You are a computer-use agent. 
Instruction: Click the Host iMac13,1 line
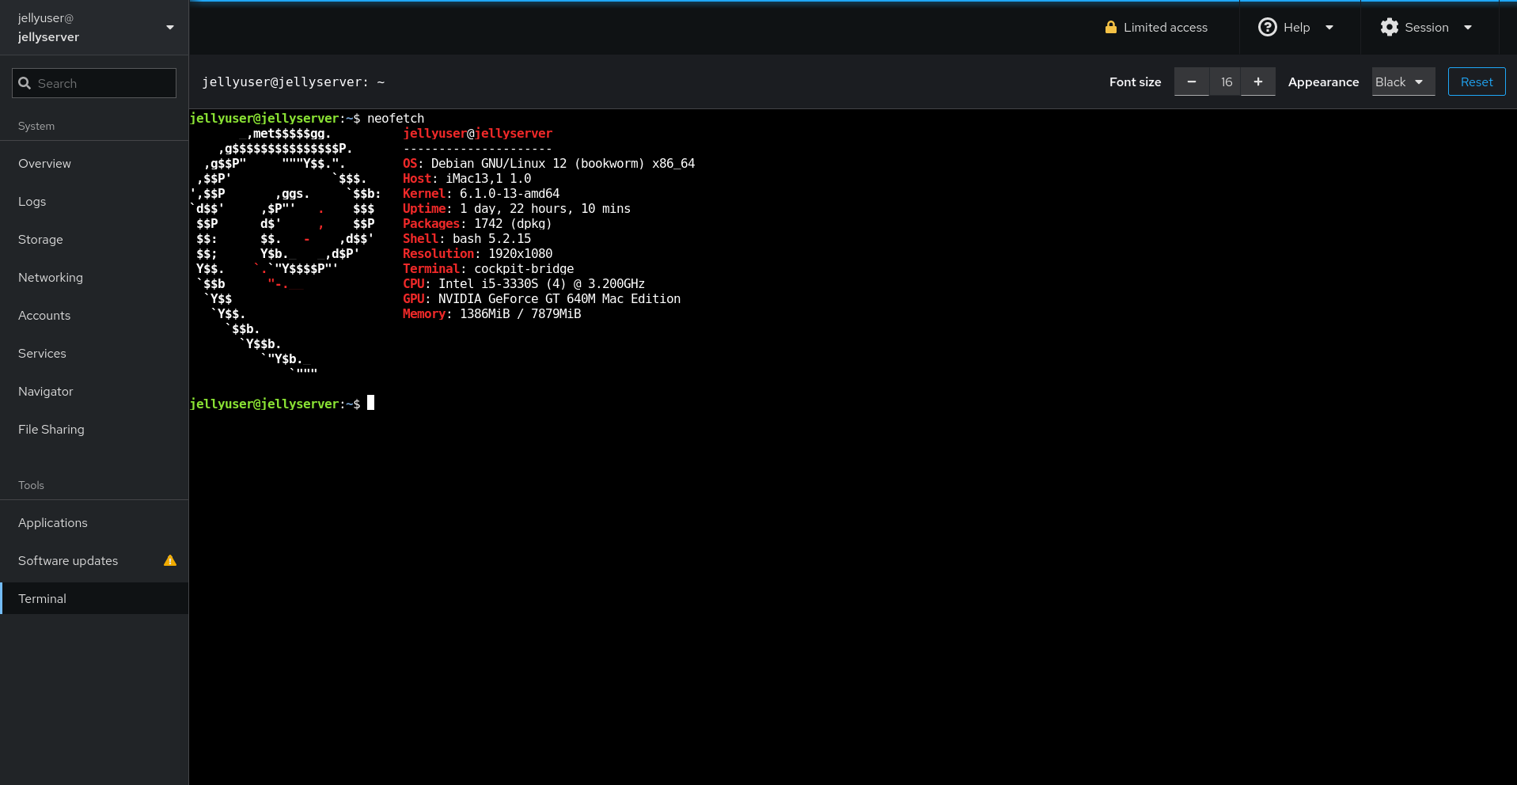click(467, 179)
